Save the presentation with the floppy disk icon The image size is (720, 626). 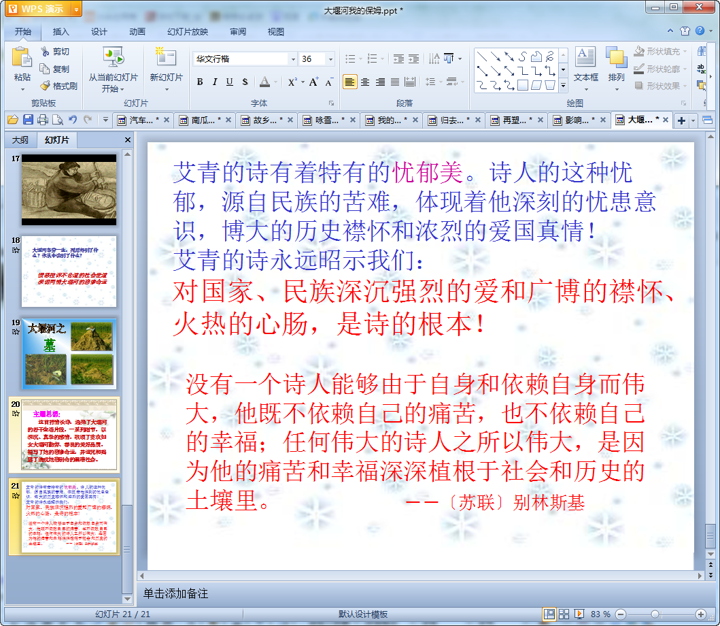pyautogui.click(x=28, y=120)
